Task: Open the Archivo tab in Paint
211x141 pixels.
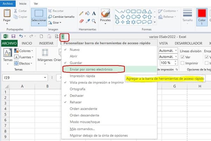Action: (8, 3)
